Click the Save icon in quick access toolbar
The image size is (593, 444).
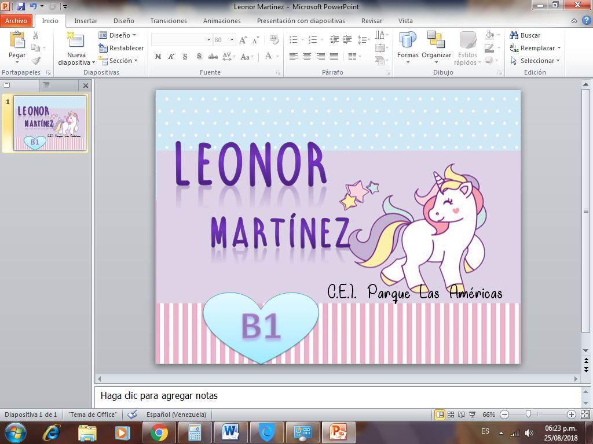21,6
